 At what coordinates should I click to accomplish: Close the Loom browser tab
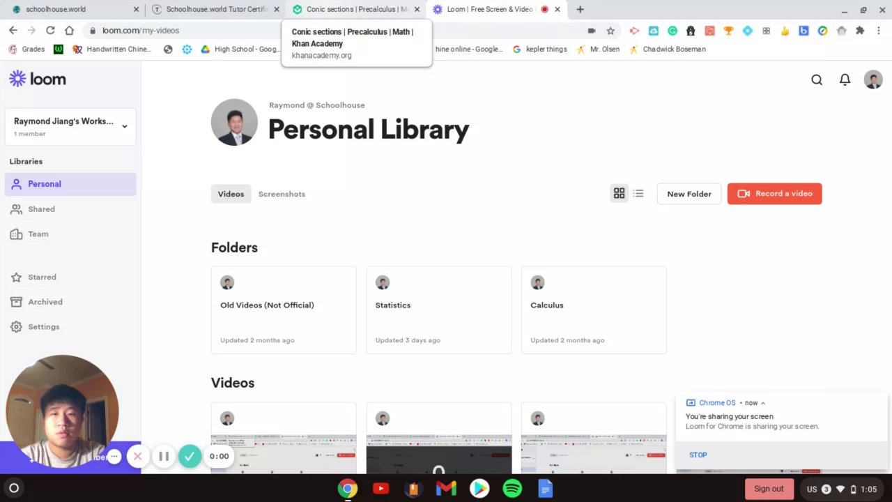click(x=557, y=9)
